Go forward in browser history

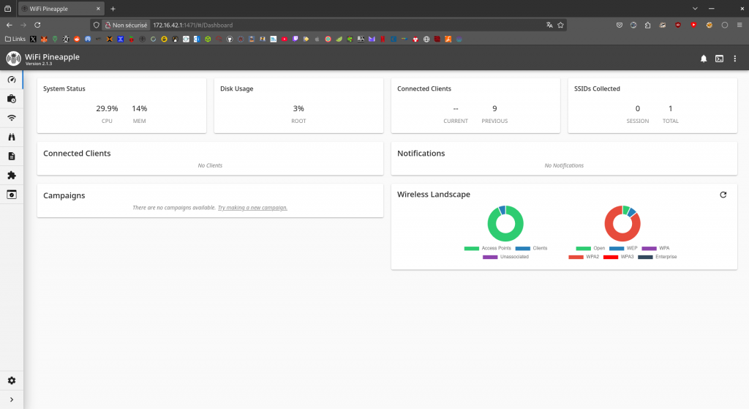click(23, 25)
